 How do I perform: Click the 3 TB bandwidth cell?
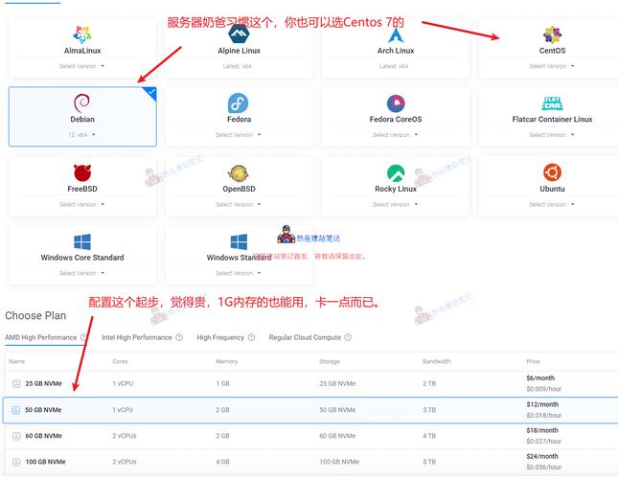point(429,410)
